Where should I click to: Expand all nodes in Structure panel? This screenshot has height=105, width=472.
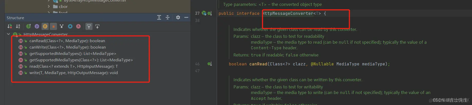coord(159,17)
